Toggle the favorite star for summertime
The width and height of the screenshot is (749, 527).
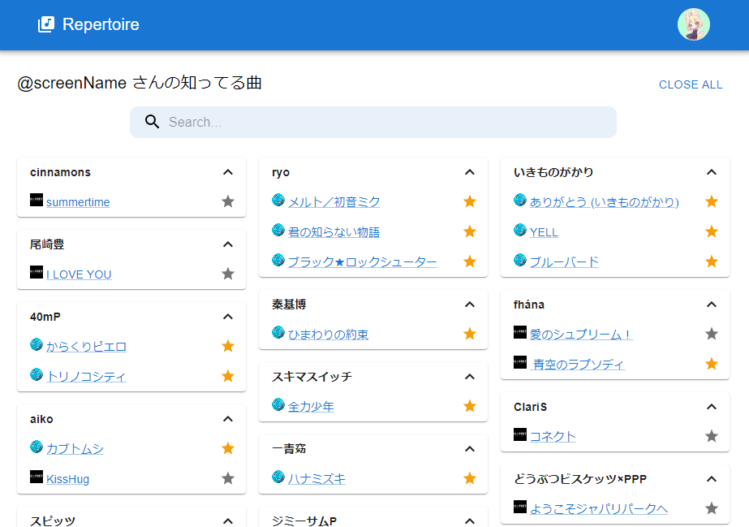228,201
